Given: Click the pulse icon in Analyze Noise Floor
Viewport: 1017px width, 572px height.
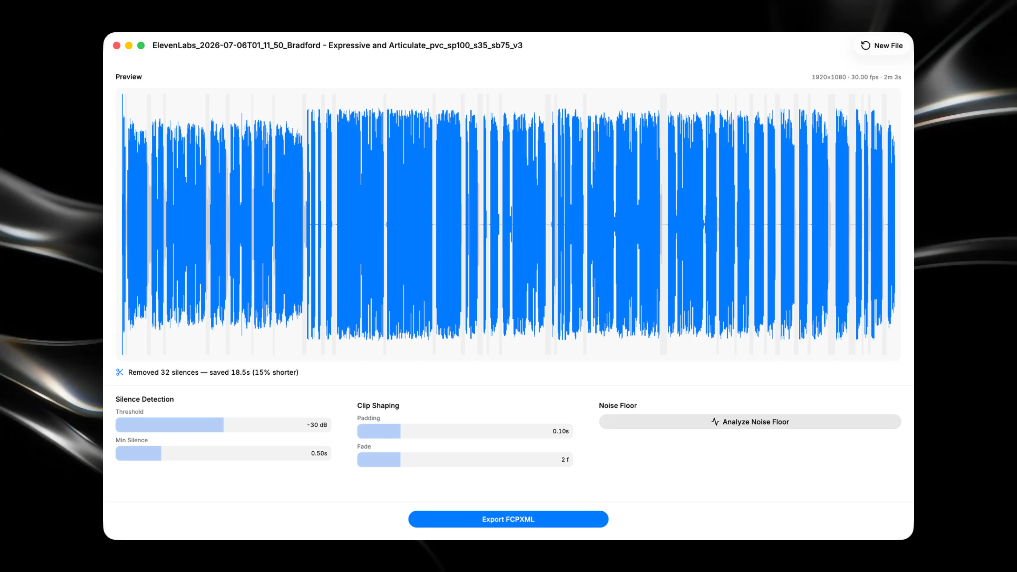Looking at the screenshot, I should click(715, 422).
